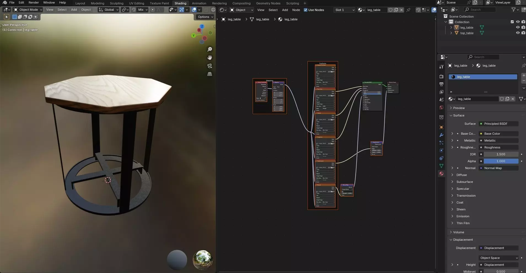This screenshot has width=526, height=273.
Task: Open the Object Constraints properties tab
Action: 441,158
